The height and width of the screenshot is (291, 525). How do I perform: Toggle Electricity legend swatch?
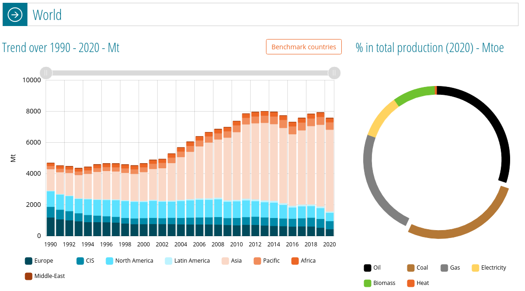[475, 268]
